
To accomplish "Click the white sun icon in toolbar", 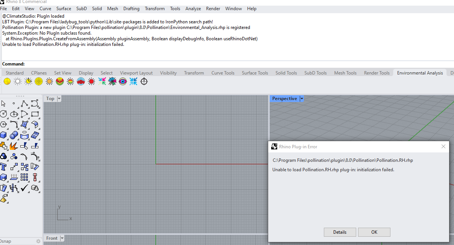I will (18, 81).
